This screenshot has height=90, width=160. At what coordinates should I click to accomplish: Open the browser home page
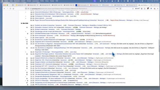[x=13, y=9]
